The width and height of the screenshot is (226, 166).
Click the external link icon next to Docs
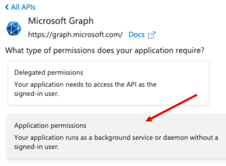[x=152, y=35]
